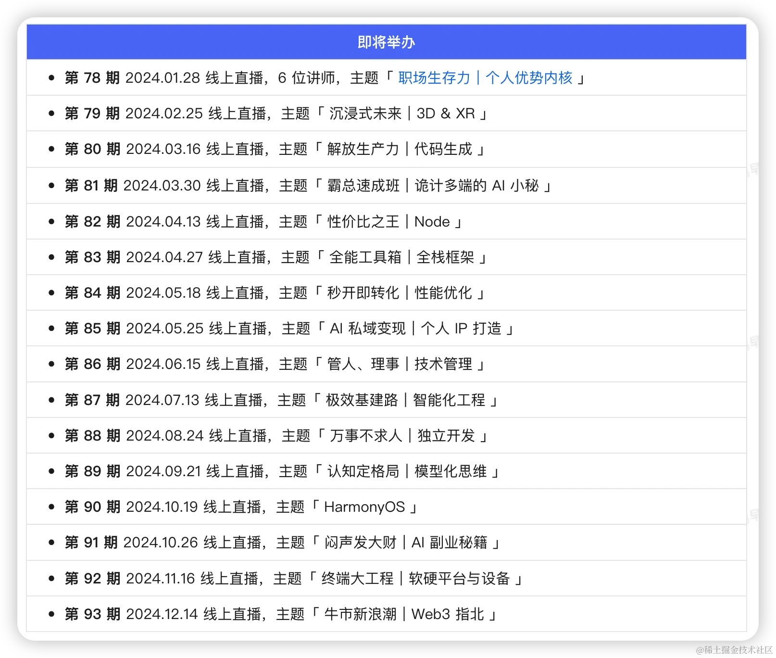Select the row text 第 78 期 2024.01.28
Viewport: 776px width, 658px height.
(x=132, y=78)
